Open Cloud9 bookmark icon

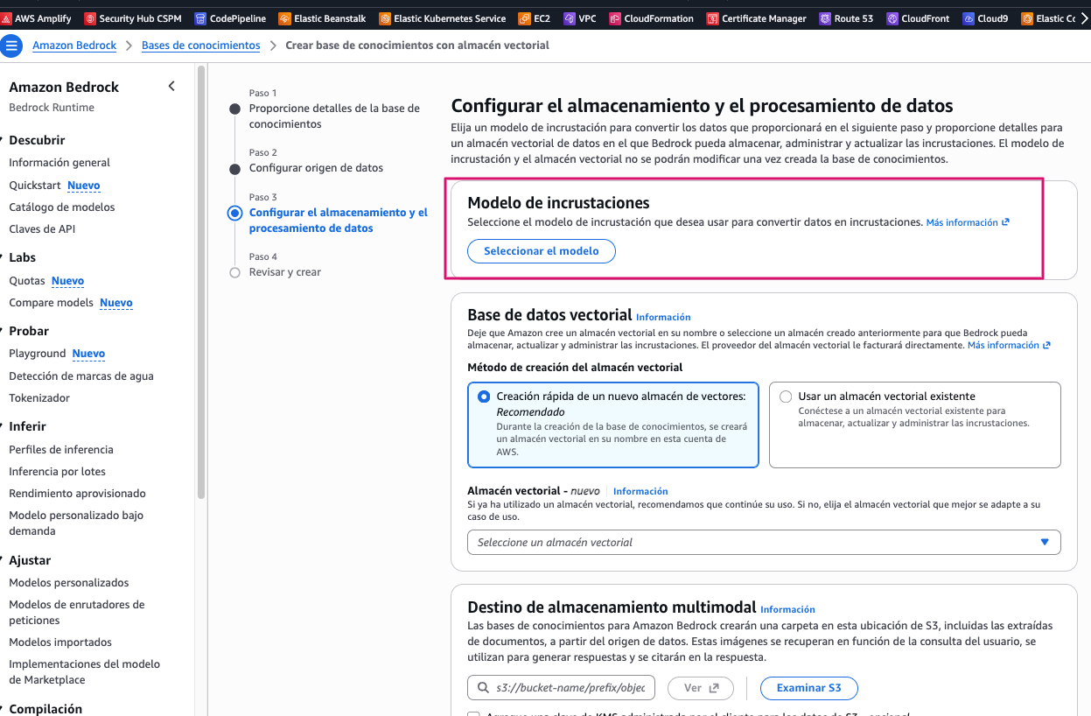pos(969,18)
